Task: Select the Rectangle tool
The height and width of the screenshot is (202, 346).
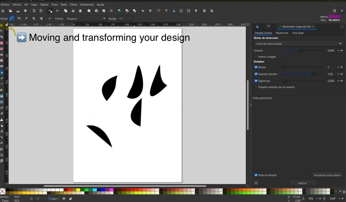Action: (2, 43)
